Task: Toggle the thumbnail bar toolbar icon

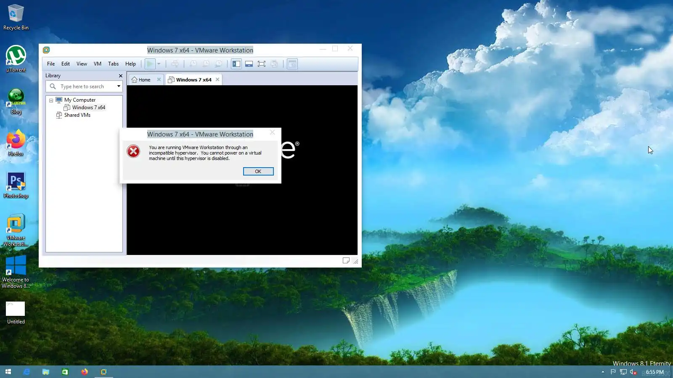Action: point(249,64)
